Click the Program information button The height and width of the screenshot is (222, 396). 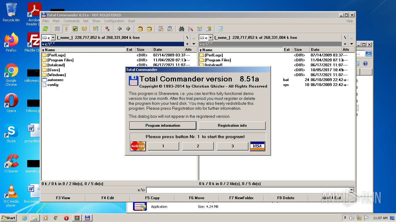[x=163, y=125]
